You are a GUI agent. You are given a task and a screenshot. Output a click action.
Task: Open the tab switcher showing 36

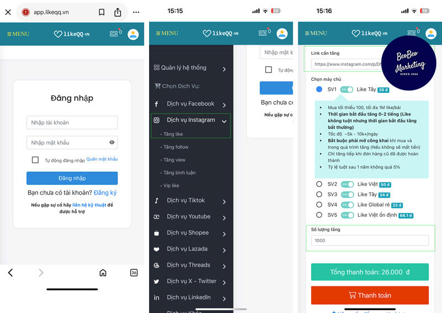point(134,273)
